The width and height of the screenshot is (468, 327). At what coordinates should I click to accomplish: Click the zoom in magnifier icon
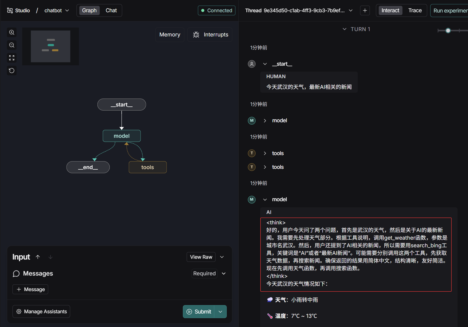point(12,32)
